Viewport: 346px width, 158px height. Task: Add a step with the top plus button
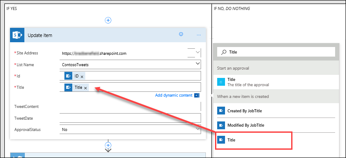click(108, 20)
